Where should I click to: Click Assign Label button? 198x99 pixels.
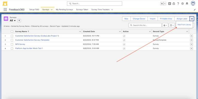[182, 19]
